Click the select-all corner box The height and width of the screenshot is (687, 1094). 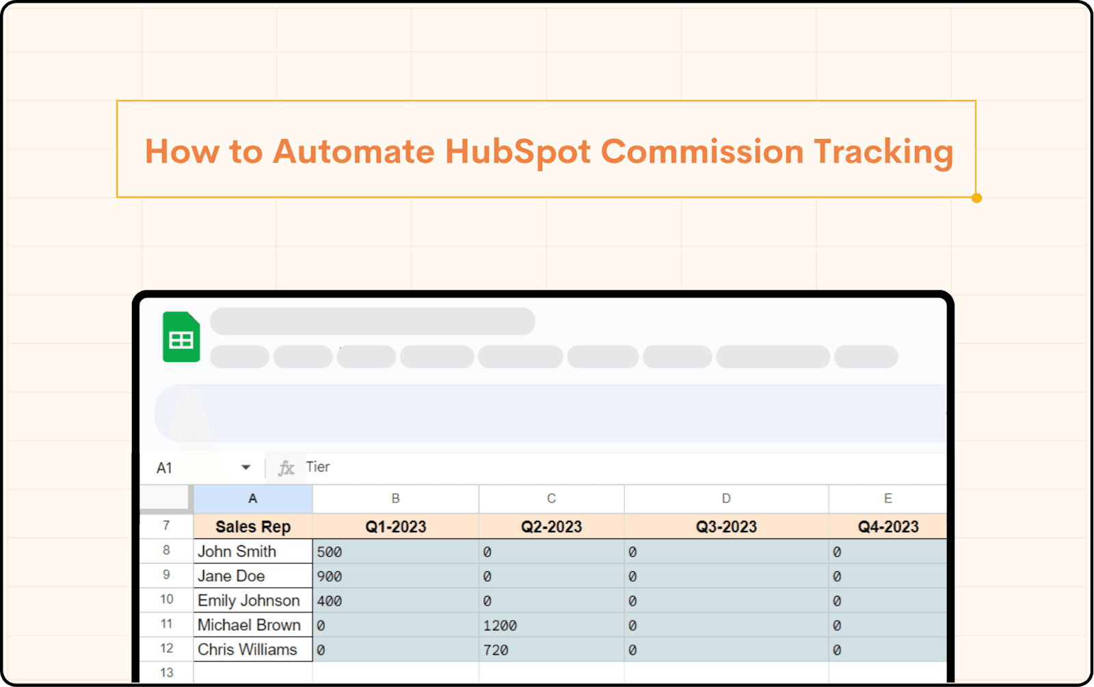pyautogui.click(x=166, y=498)
